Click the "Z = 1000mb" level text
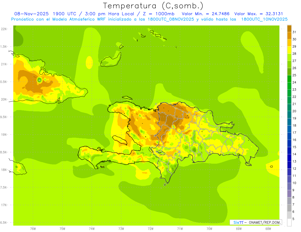301x232 pixels. pos(159,14)
